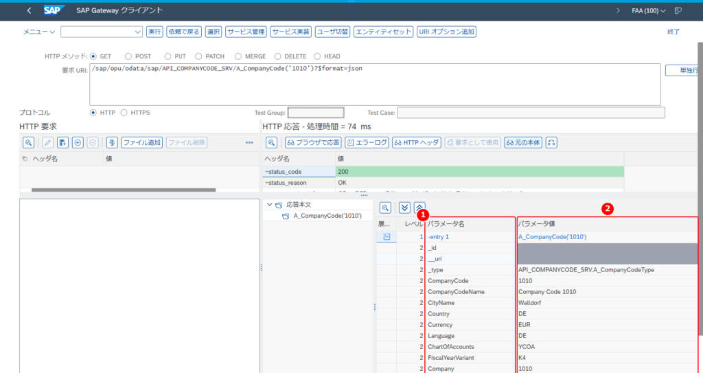
Task: Select the GET HTTP method
Action: point(93,56)
